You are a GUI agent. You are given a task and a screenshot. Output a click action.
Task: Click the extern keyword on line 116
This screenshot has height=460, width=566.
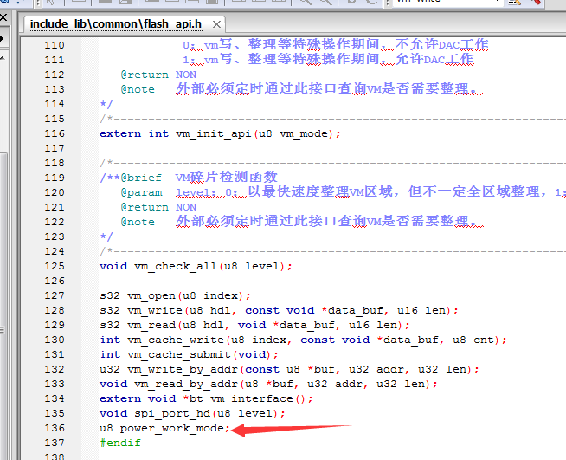(120, 133)
